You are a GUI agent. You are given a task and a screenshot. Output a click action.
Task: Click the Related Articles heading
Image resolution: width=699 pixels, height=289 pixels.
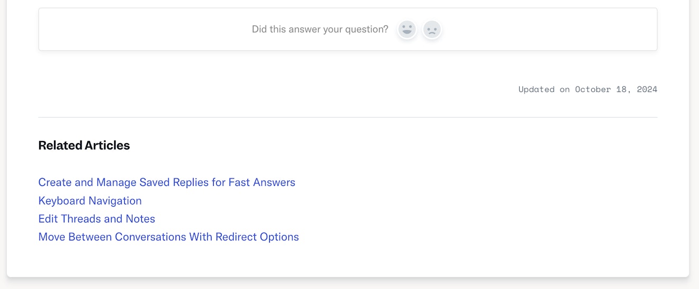(x=84, y=145)
